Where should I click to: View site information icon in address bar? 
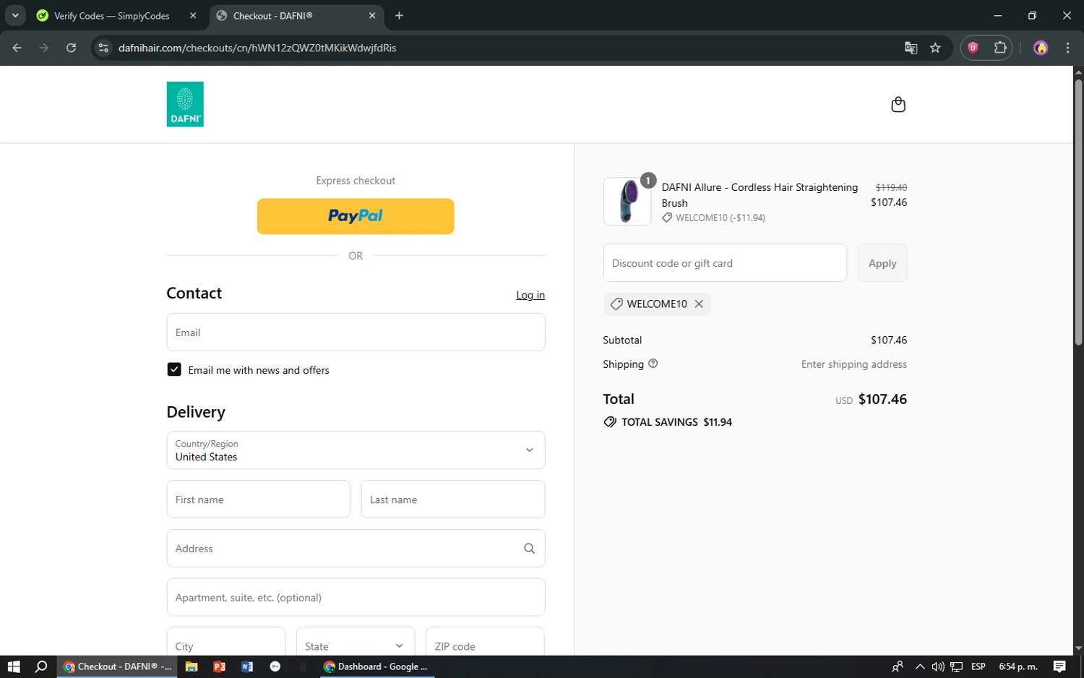(103, 48)
